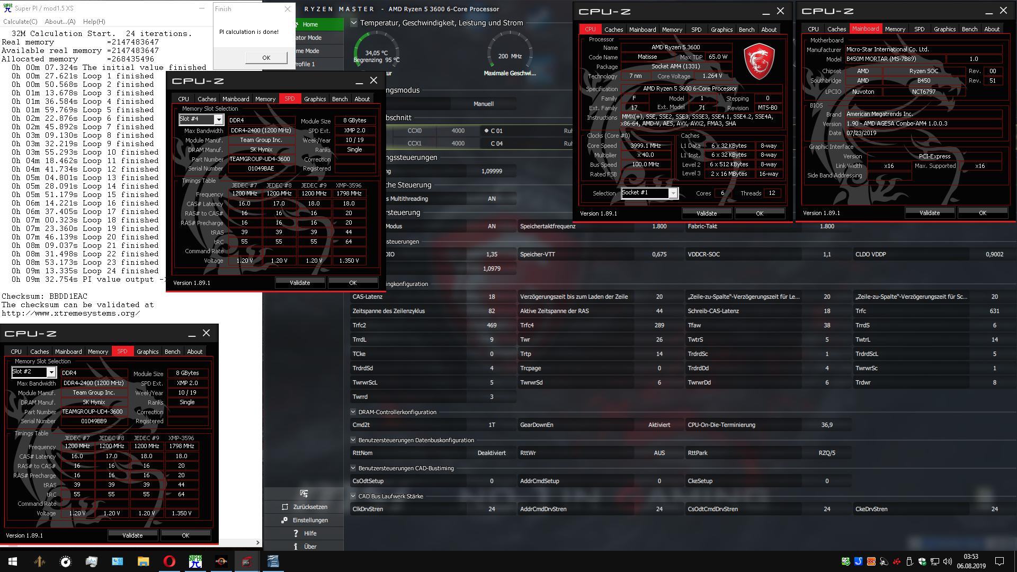1017x572 pixels.
Task: Open the document editor taskbar icon
Action: click(273, 561)
